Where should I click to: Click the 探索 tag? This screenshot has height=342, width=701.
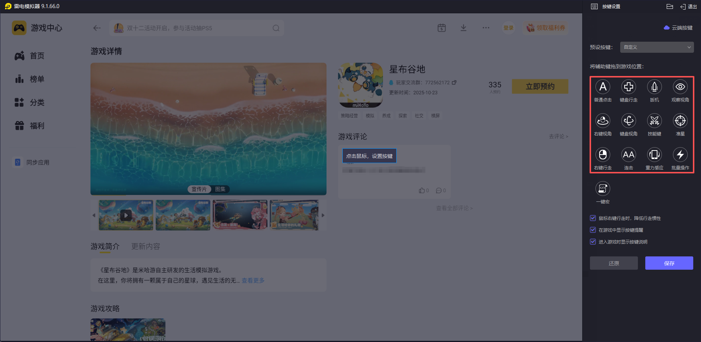(x=403, y=116)
